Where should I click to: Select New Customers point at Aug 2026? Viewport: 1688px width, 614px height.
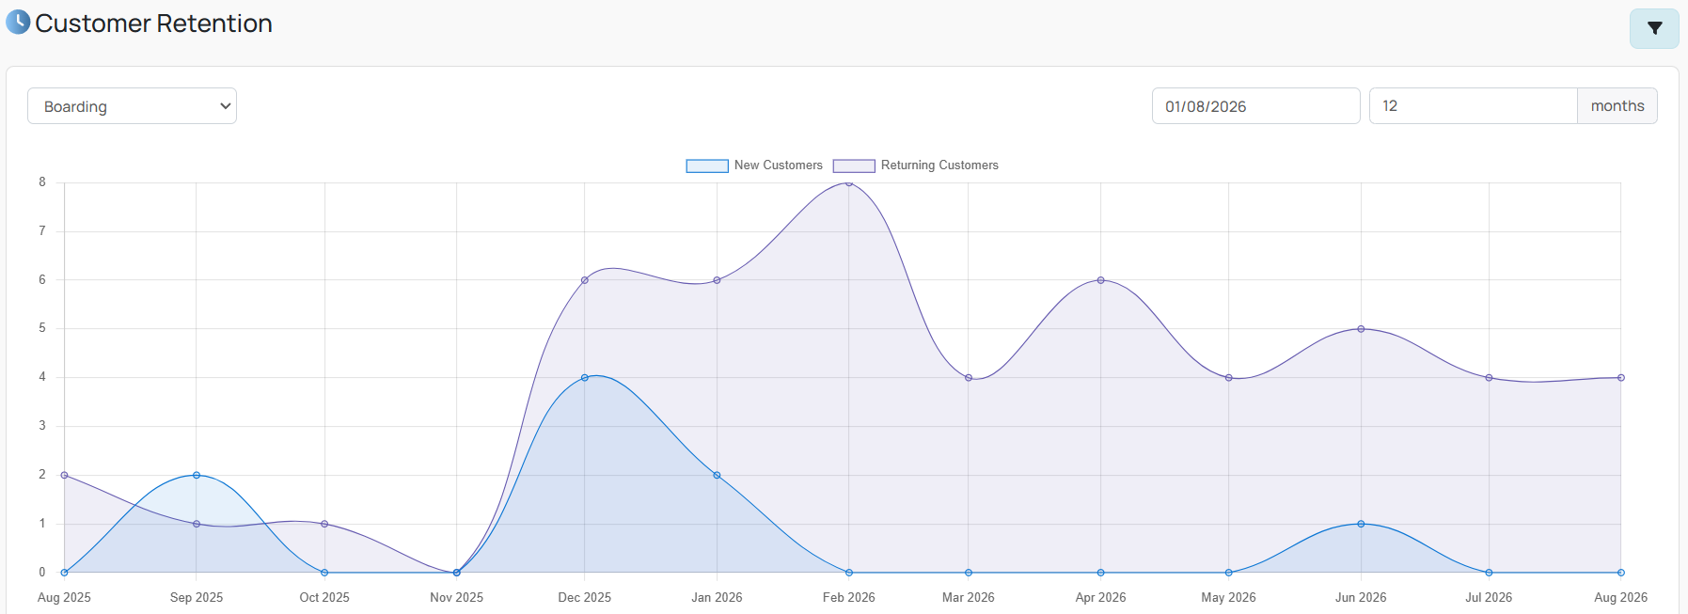[1621, 573]
